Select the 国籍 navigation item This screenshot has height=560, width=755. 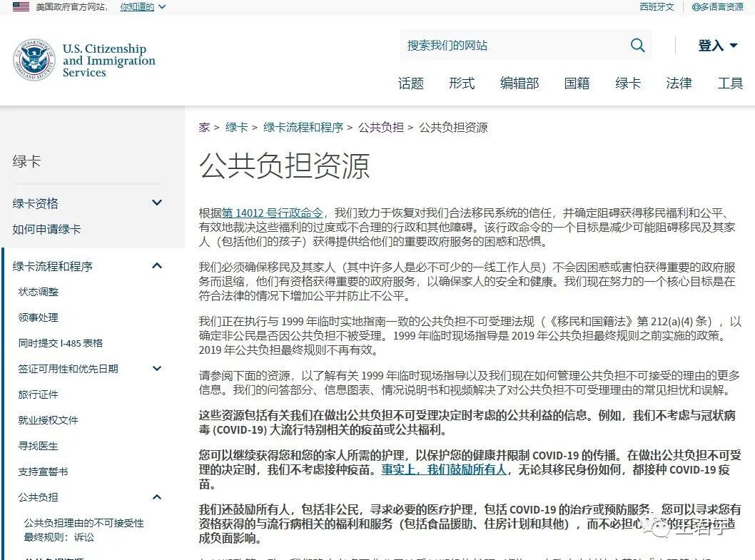[x=576, y=83]
